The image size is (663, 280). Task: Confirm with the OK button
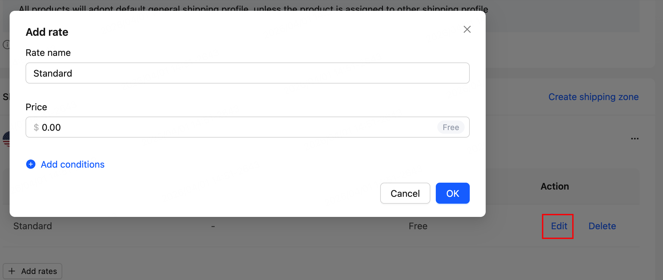452,193
